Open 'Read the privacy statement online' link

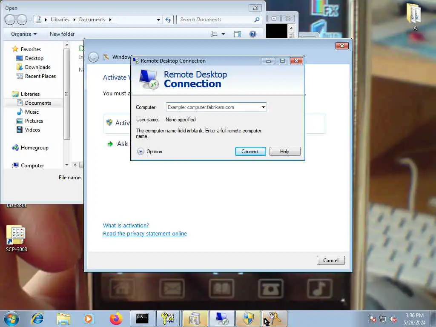(x=145, y=234)
